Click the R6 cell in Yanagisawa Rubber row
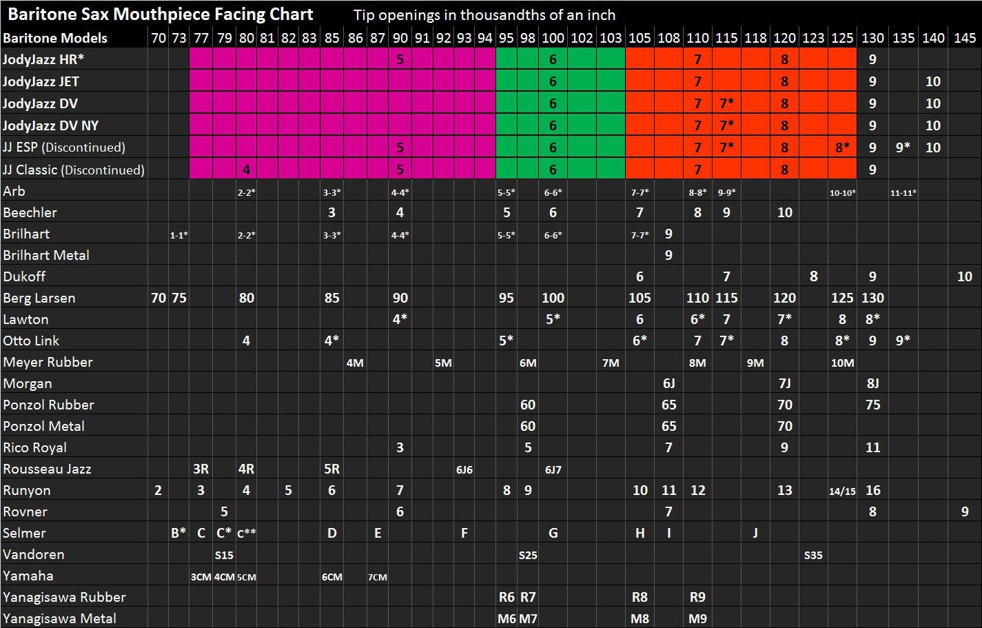The height and width of the screenshot is (628, 982). [506, 597]
